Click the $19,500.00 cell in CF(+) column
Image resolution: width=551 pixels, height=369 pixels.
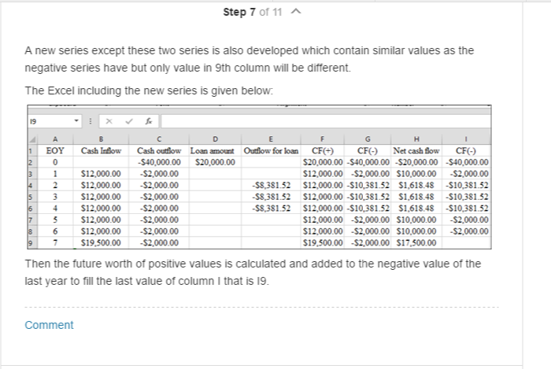pyautogui.click(x=322, y=243)
